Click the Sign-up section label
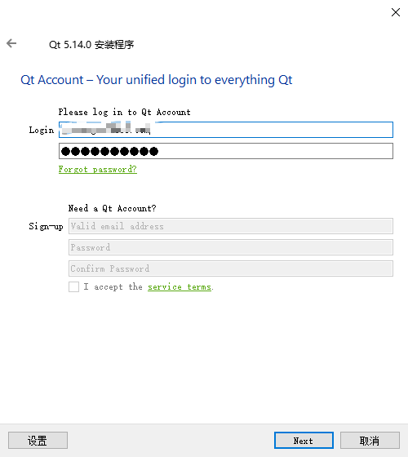The image size is (408, 457). click(x=46, y=227)
